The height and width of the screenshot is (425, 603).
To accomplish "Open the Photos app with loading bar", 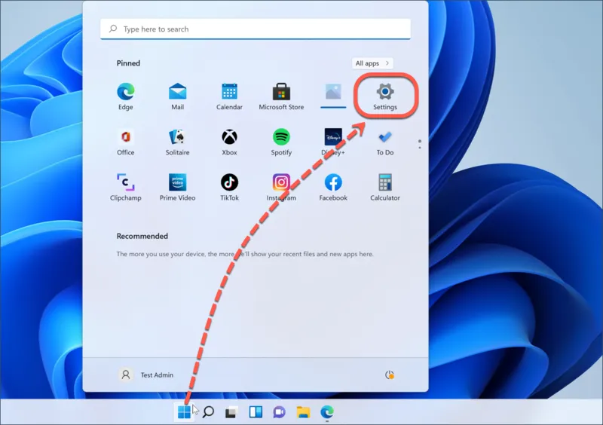I will tap(333, 96).
